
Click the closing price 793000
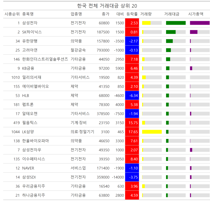[103, 50]
